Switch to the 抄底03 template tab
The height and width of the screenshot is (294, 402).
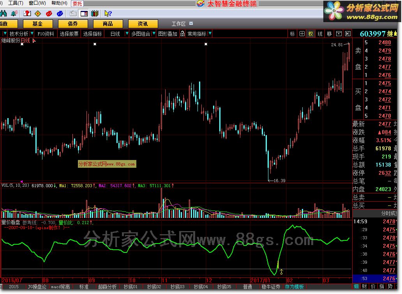pos(177,287)
